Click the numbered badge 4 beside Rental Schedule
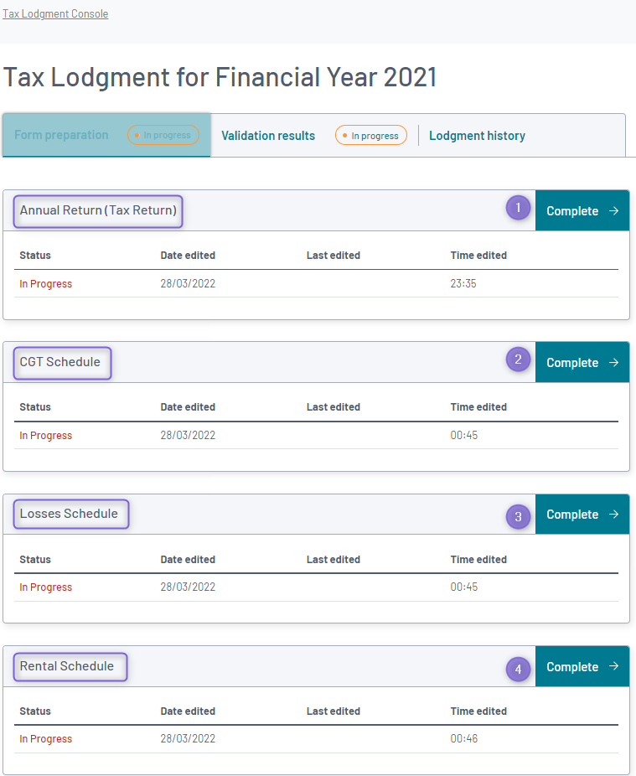The image size is (636, 776). [x=518, y=669]
